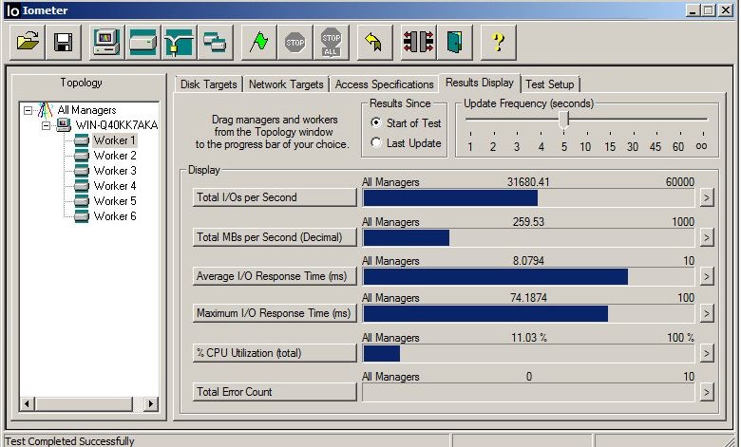Screen dimensions: 741x447
Task: Click the Iometer title bar logo
Action: 12,10
